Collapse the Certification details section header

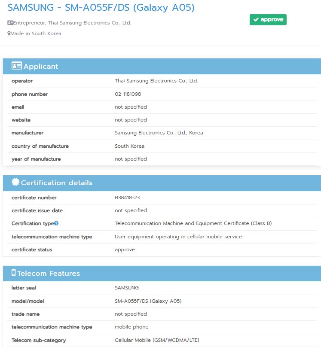point(162,183)
